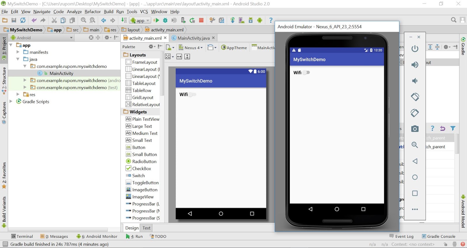Increase emulator volume with the speaker icon

tap(415, 64)
